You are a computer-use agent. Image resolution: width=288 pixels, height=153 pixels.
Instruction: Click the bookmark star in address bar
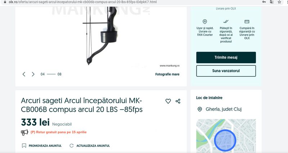(279, 2)
